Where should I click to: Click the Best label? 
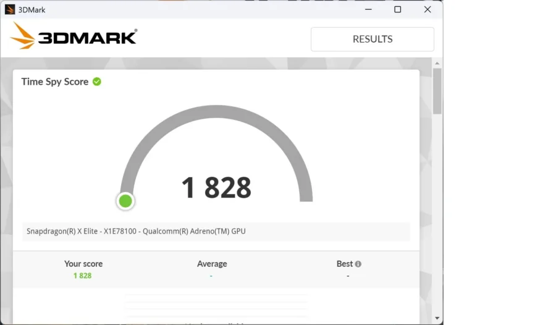click(x=345, y=264)
